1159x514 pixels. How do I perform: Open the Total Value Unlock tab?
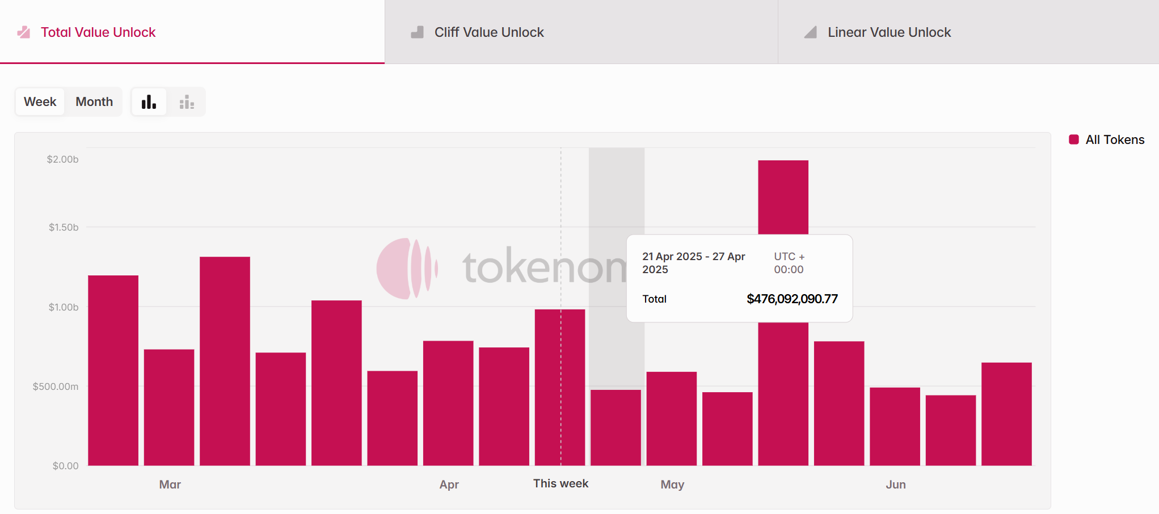192,32
